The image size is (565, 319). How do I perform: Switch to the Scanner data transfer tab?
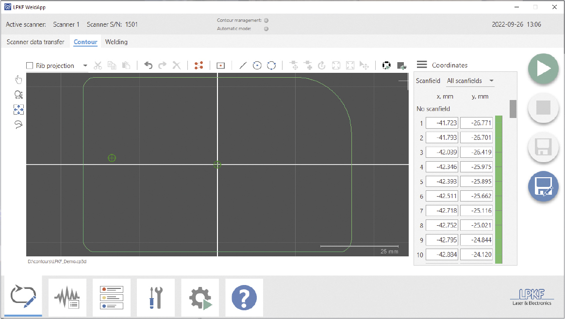[35, 42]
